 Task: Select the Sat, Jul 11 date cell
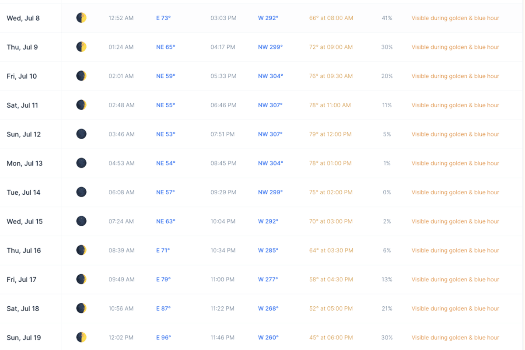click(22, 105)
